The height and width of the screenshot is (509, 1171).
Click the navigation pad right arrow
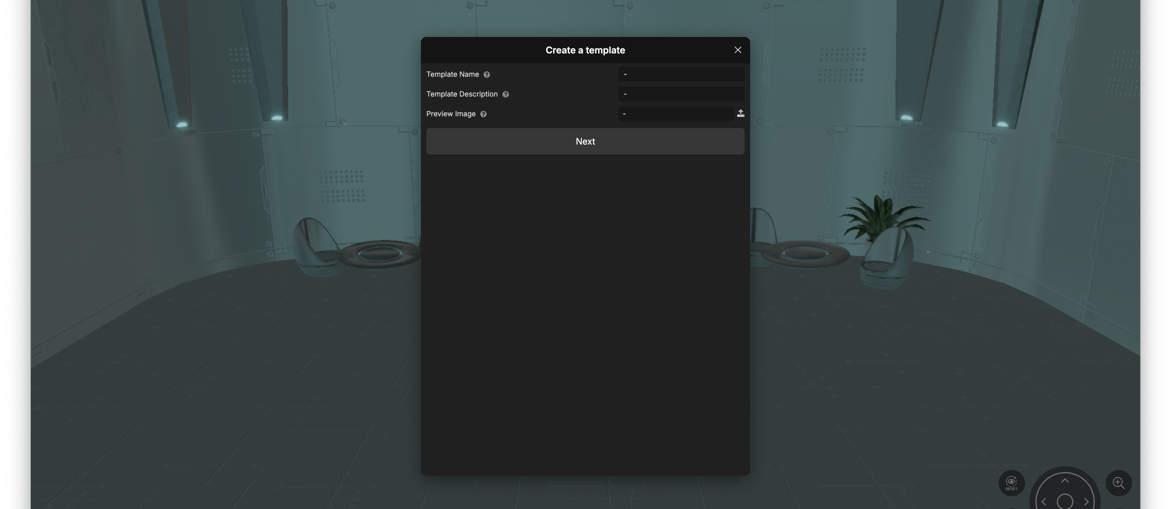pos(1086,501)
